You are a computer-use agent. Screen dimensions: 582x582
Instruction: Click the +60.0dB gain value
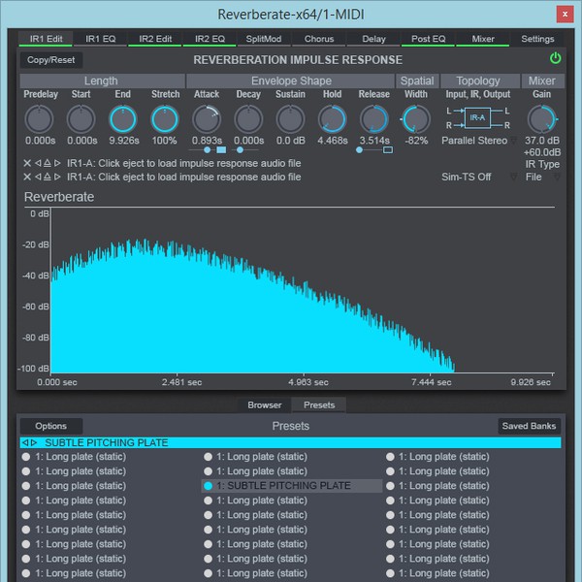(x=542, y=152)
